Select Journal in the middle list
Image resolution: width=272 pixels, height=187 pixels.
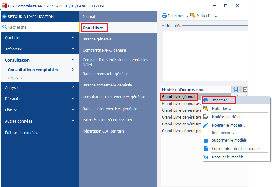pyautogui.click(x=118, y=17)
